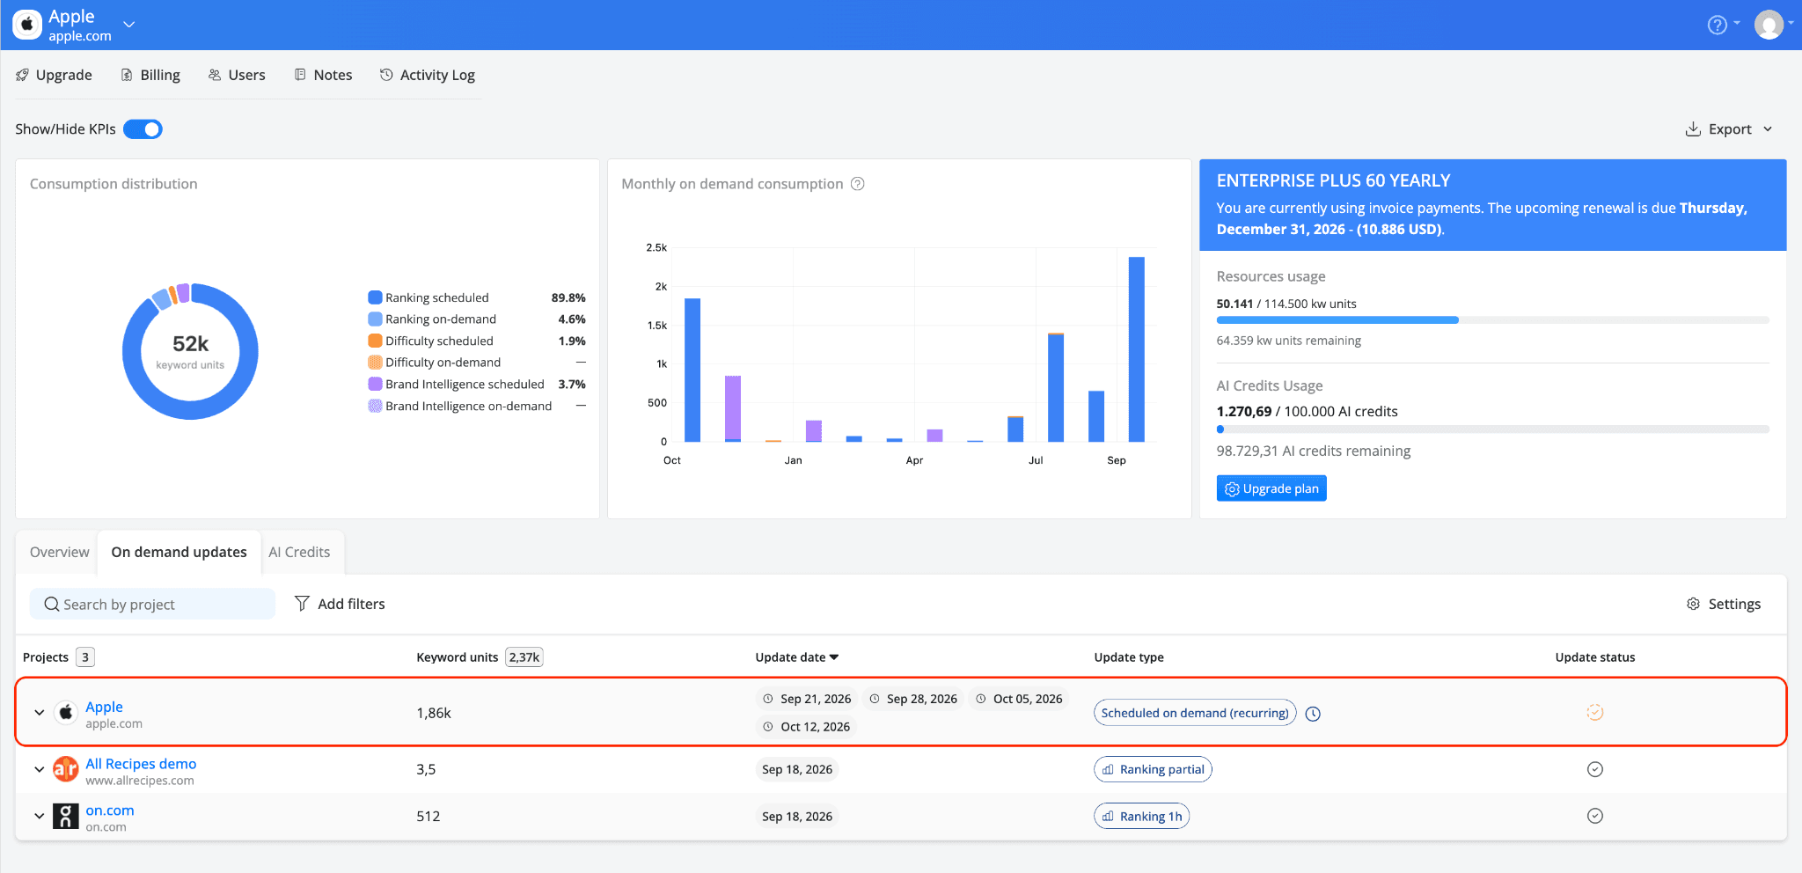Click the Sep 21, 2026 date chip
The image size is (1802, 873).
(808, 699)
